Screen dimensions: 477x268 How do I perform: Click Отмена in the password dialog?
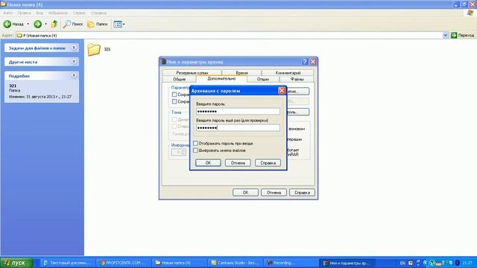pyautogui.click(x=238, y=163)
